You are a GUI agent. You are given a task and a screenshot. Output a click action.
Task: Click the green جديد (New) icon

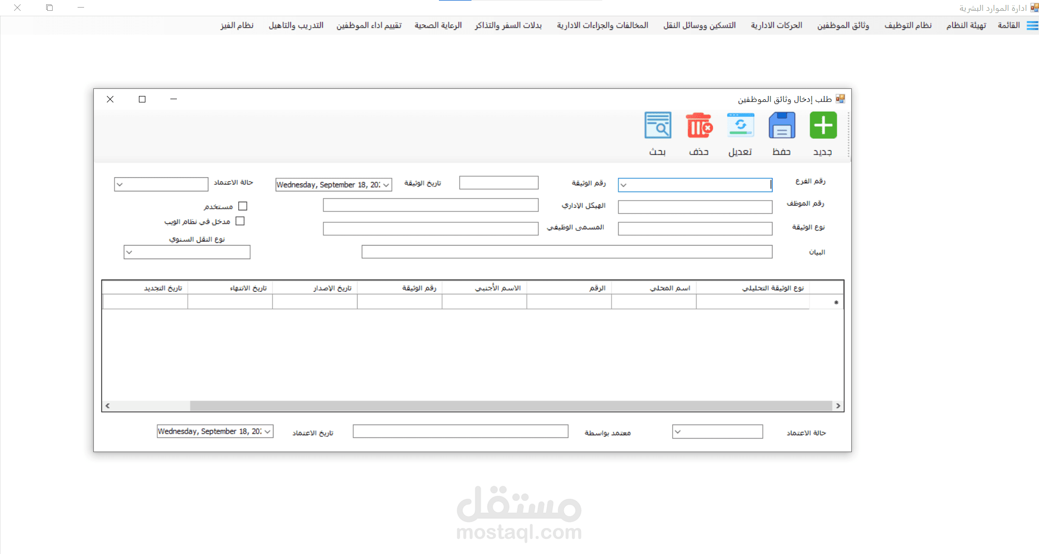tap(823, 126)
